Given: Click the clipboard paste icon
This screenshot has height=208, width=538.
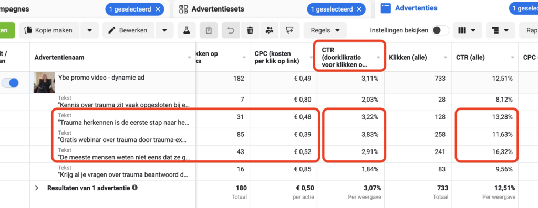Looking at the screenshot, I should [209, 30].
